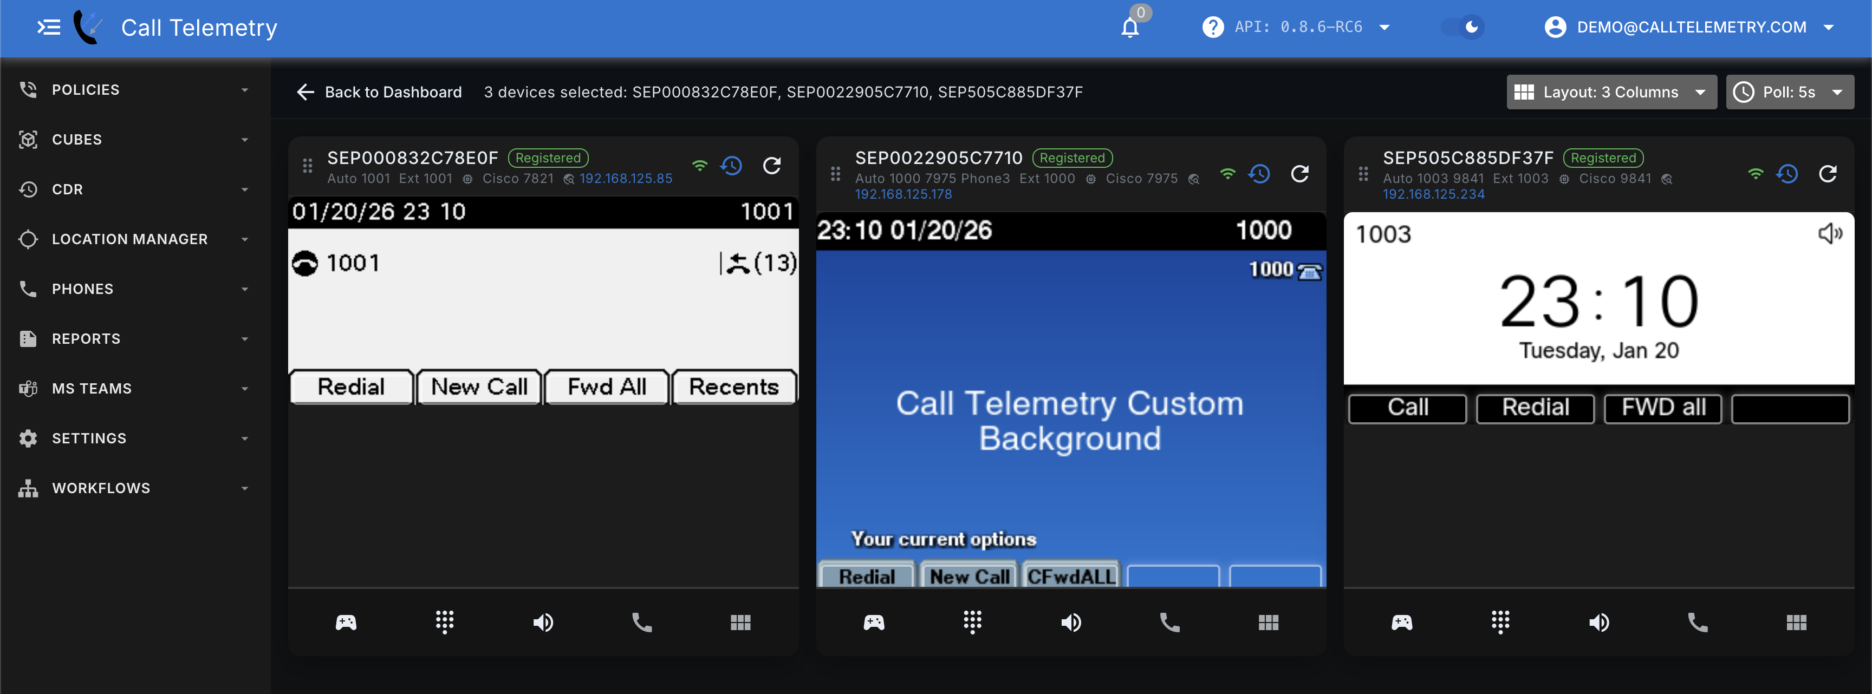Click the phone call icon for SEP000832C78E0F
The image size is (1872, 694).
(642, 623)
